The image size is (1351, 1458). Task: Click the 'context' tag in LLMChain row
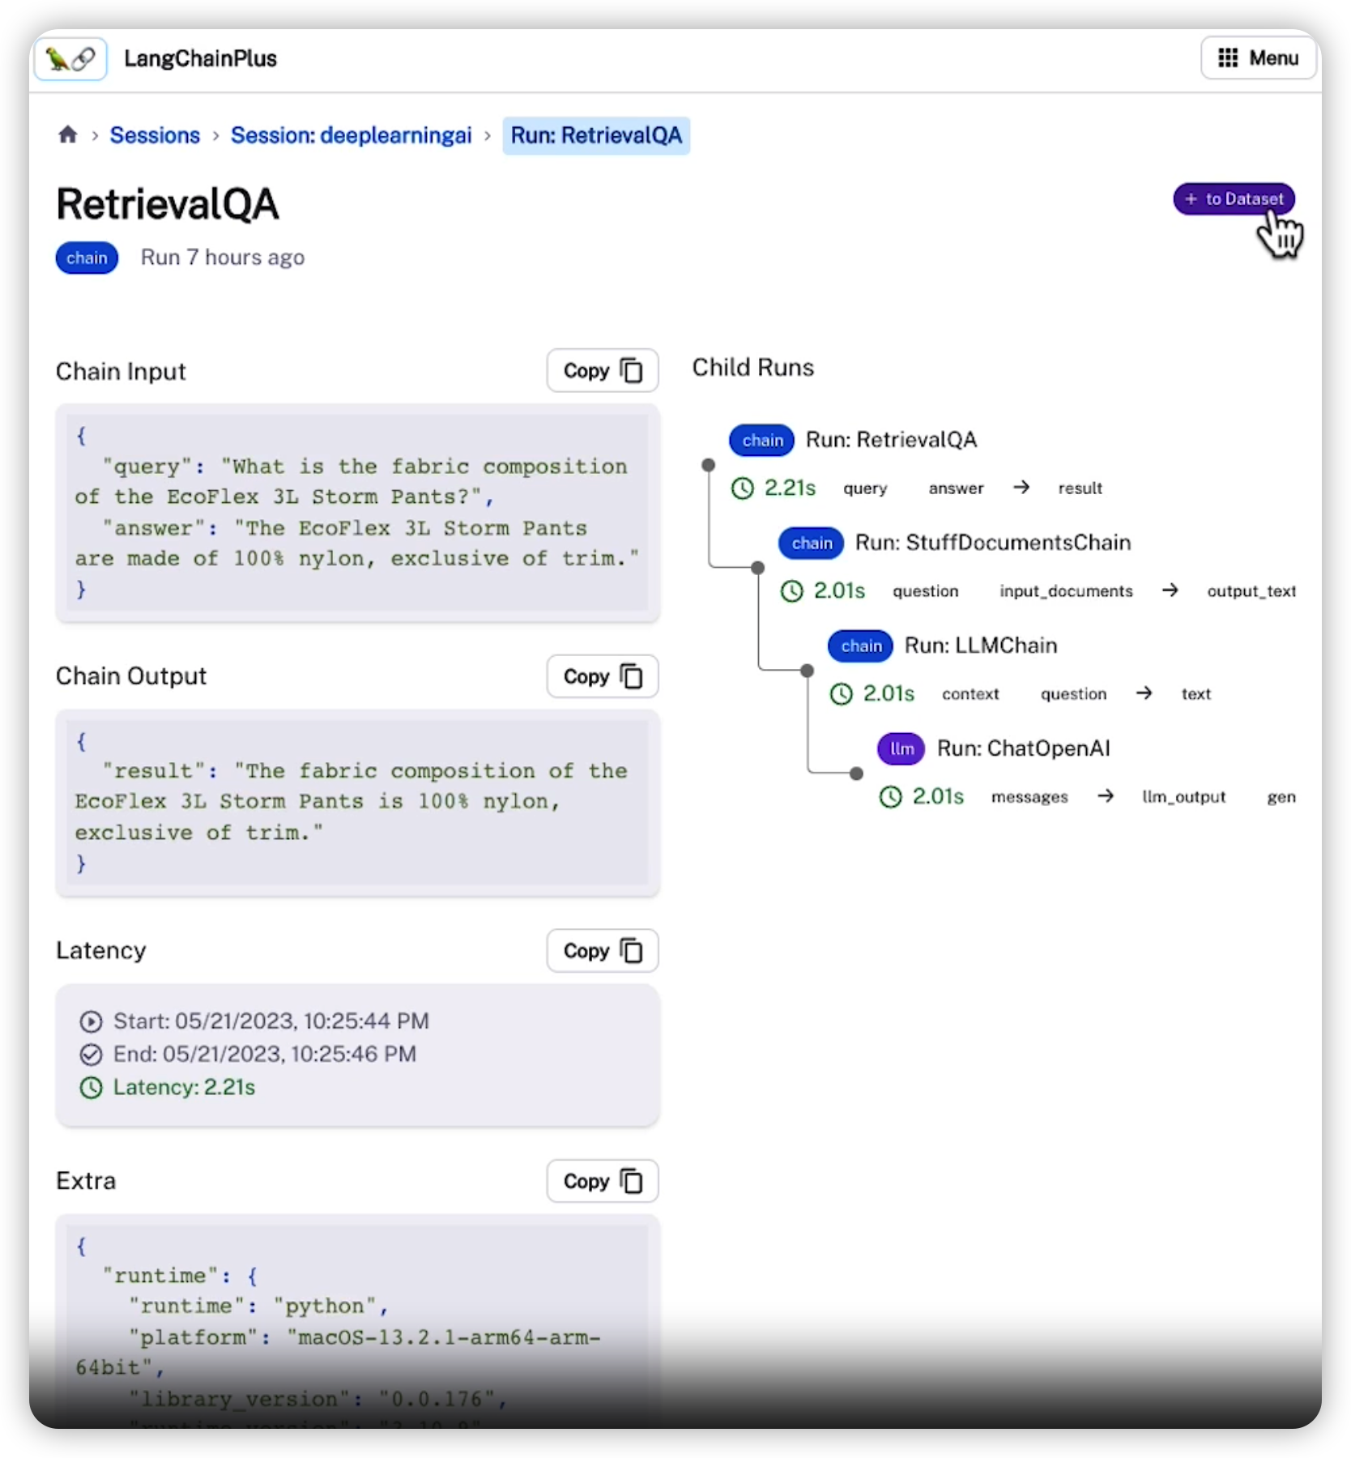coord(970,694)
